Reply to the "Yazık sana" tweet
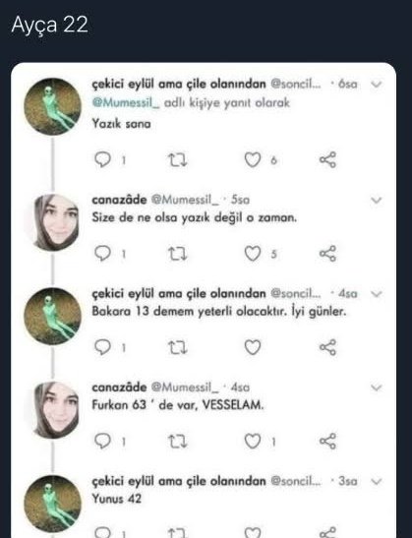This screenshot has width=412, height=538. (102, 159)
